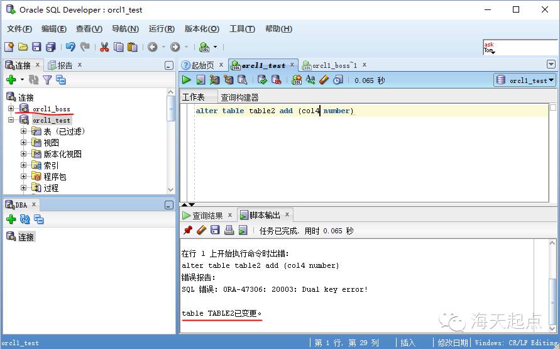Expand the 表 (已过滤) tables node
The height and width of the screenshot is (349, 560).
click(23, 131)
